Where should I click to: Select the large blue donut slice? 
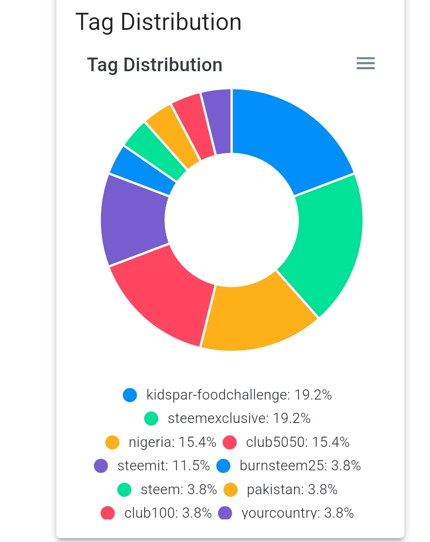[290, 136]
